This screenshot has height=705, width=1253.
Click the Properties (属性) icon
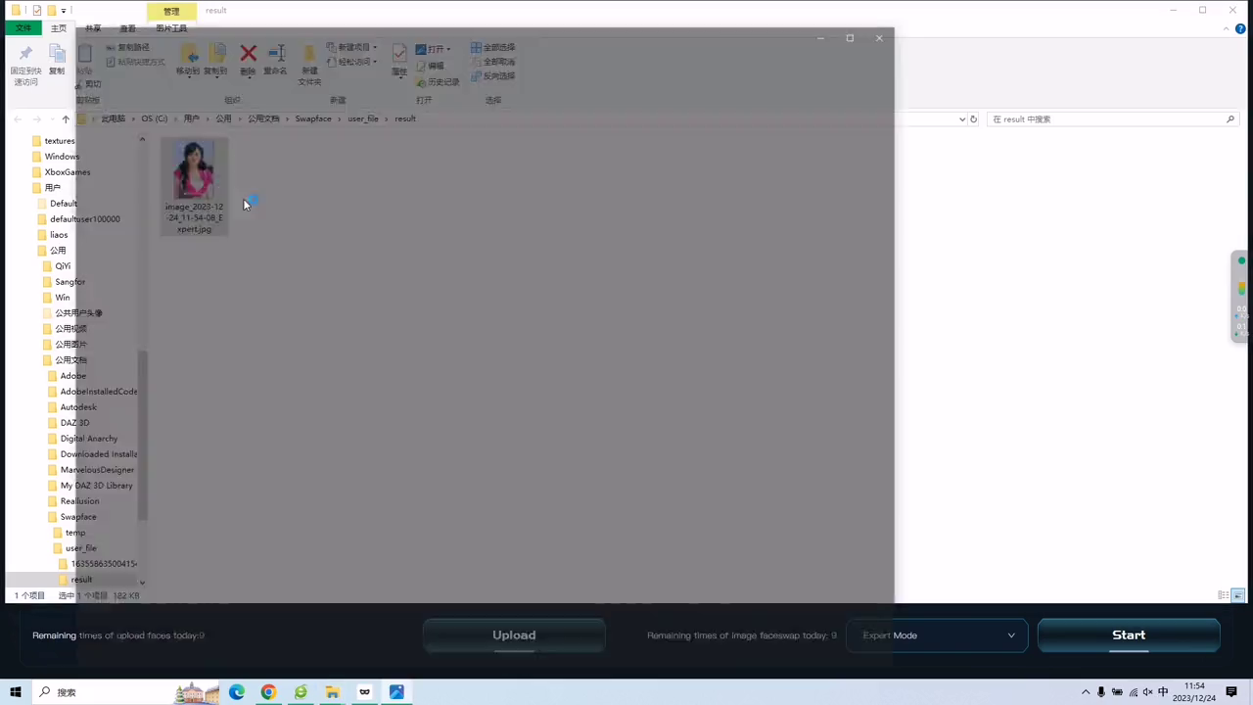pos(399,54)
